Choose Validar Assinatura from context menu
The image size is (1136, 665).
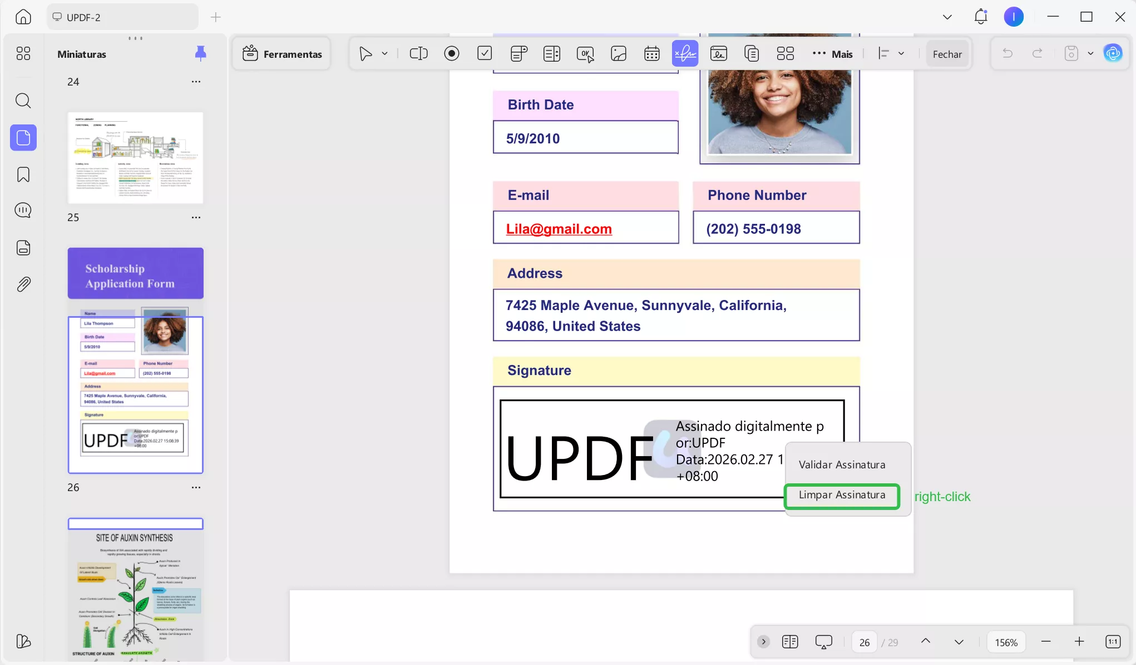pyautogui.click(x=842, y=465)
